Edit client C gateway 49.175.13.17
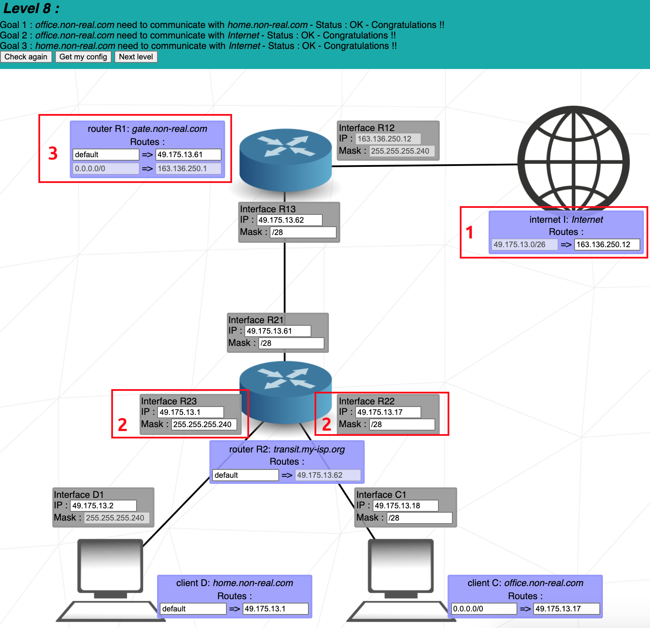The image size is (650, 628). point(567,609)
